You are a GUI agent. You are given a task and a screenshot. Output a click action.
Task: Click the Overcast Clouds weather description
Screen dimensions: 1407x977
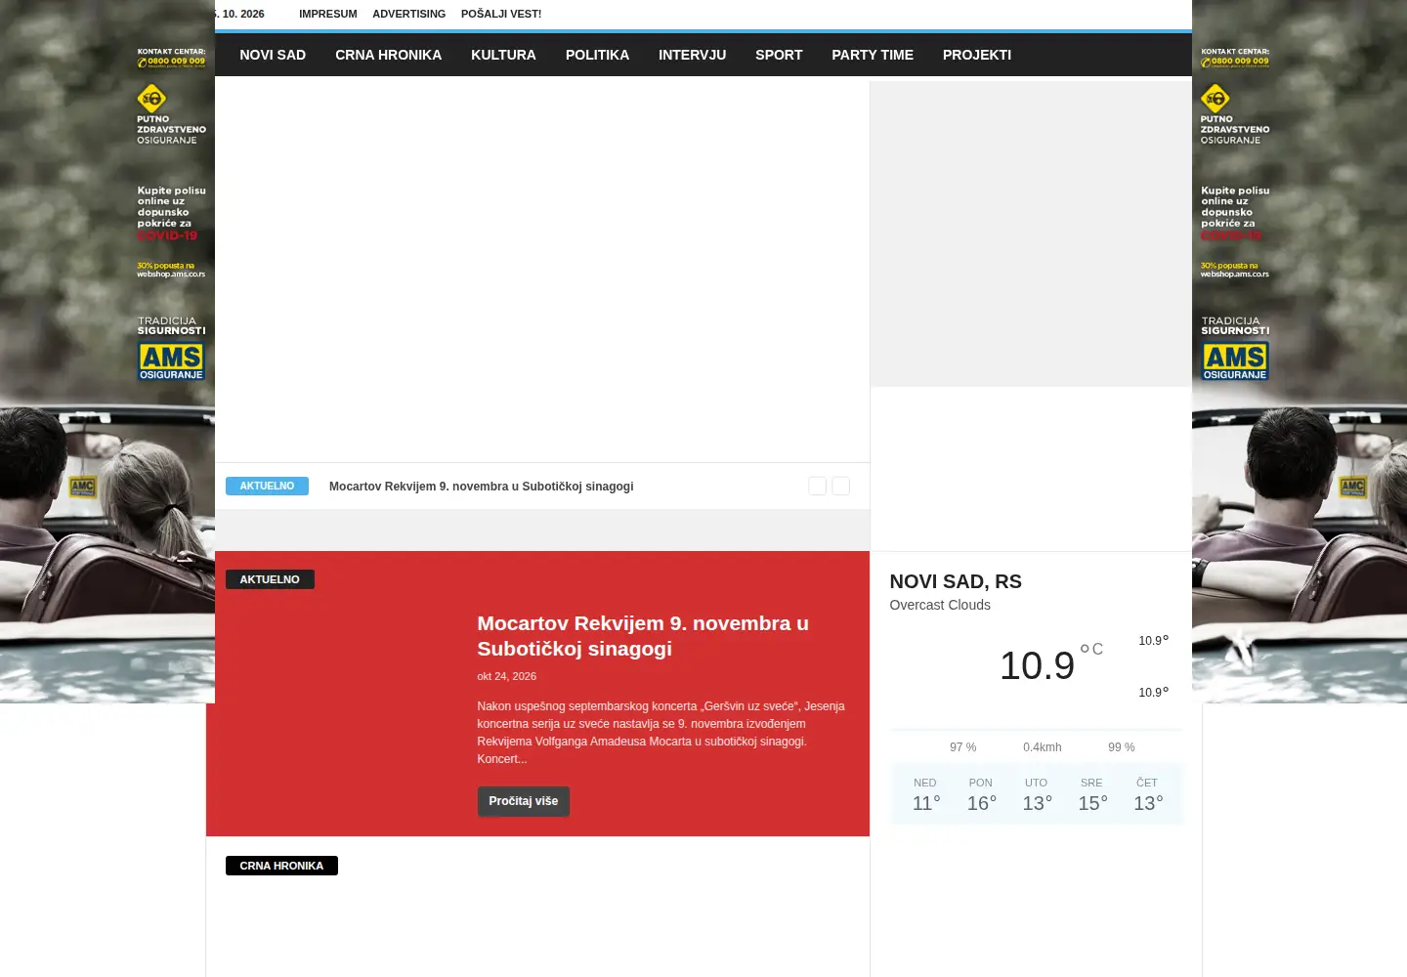(x=940, y=605)
